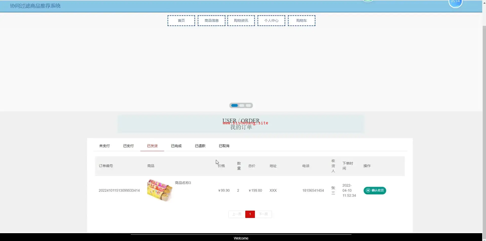Click the ￥99.90 price cell
The width and height of the screenshot is (486, 241).
pyautogui.click(x=224, y=190)
